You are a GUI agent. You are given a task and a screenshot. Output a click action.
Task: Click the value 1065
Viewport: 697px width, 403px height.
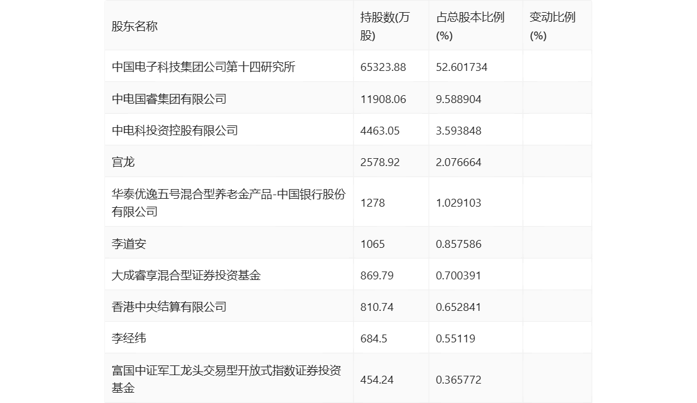pos(373,244)
